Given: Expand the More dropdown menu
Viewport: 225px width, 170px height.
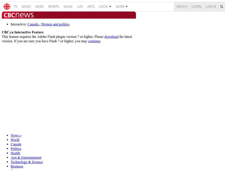Looking at the screenshot, I should click(122, 7).
